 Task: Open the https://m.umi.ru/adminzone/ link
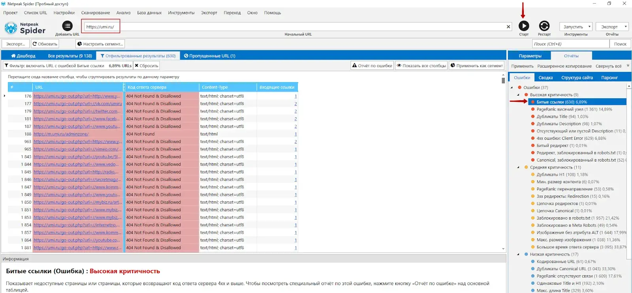[x=61, y=134]
